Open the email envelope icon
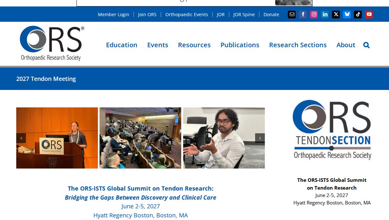389x220 pixels. click(292, 14)
